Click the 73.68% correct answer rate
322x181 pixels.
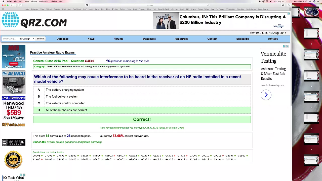tap(118, 136)
